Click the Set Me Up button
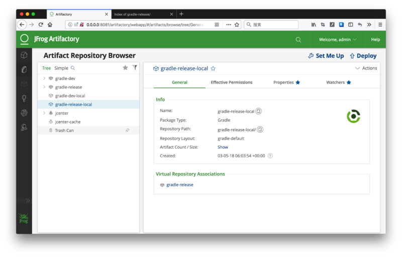 pos(326,56)
